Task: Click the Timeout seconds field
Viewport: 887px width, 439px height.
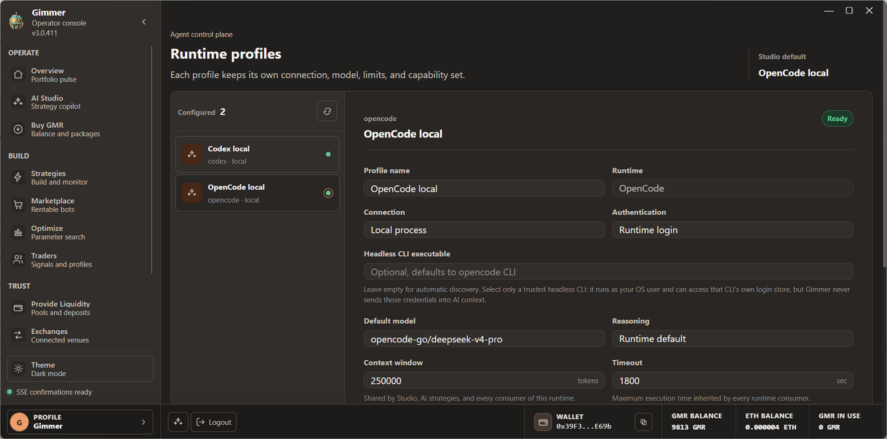Action: (732, 381)
